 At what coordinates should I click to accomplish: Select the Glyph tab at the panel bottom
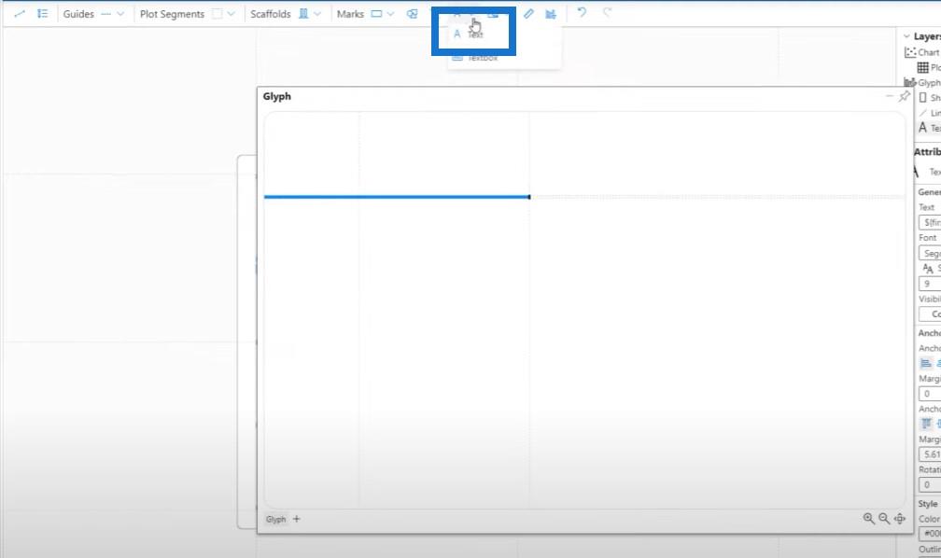276,519
